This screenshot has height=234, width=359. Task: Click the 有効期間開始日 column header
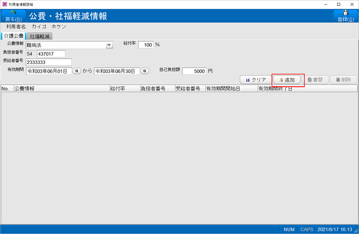pyautogui.click(x=231, y=89)
